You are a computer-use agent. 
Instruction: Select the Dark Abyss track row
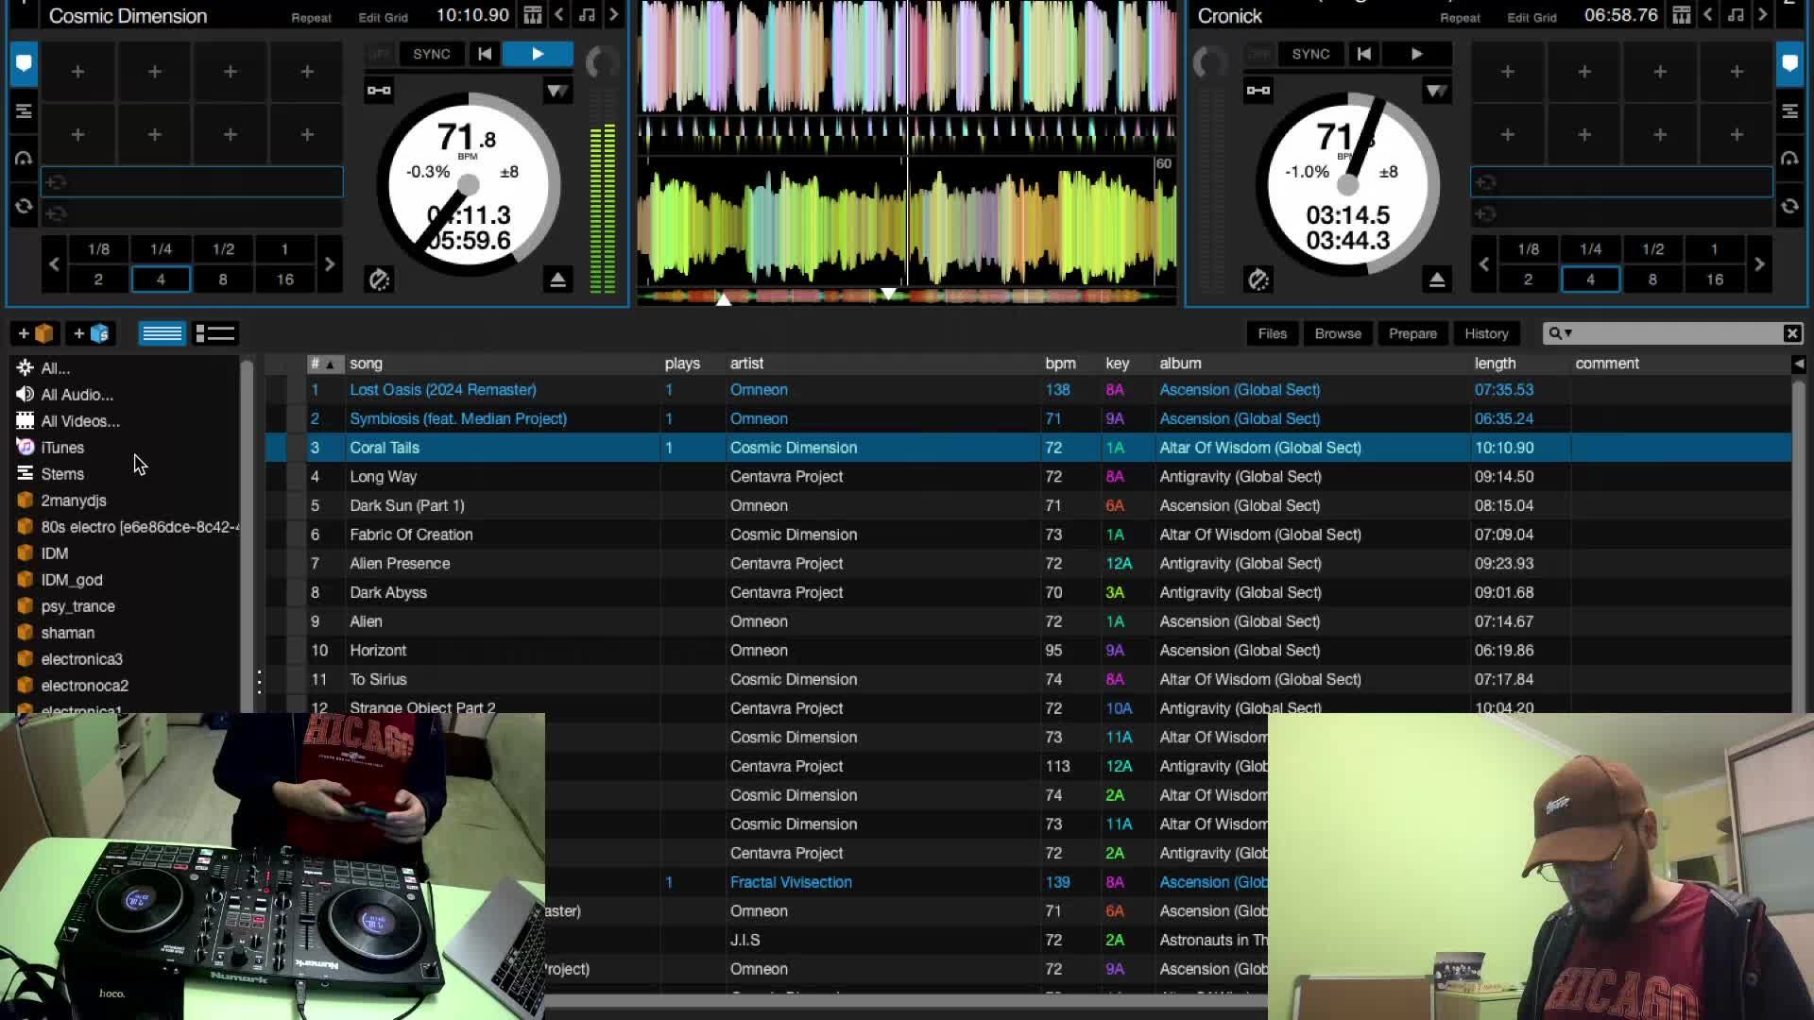[x=1028, y=593]
